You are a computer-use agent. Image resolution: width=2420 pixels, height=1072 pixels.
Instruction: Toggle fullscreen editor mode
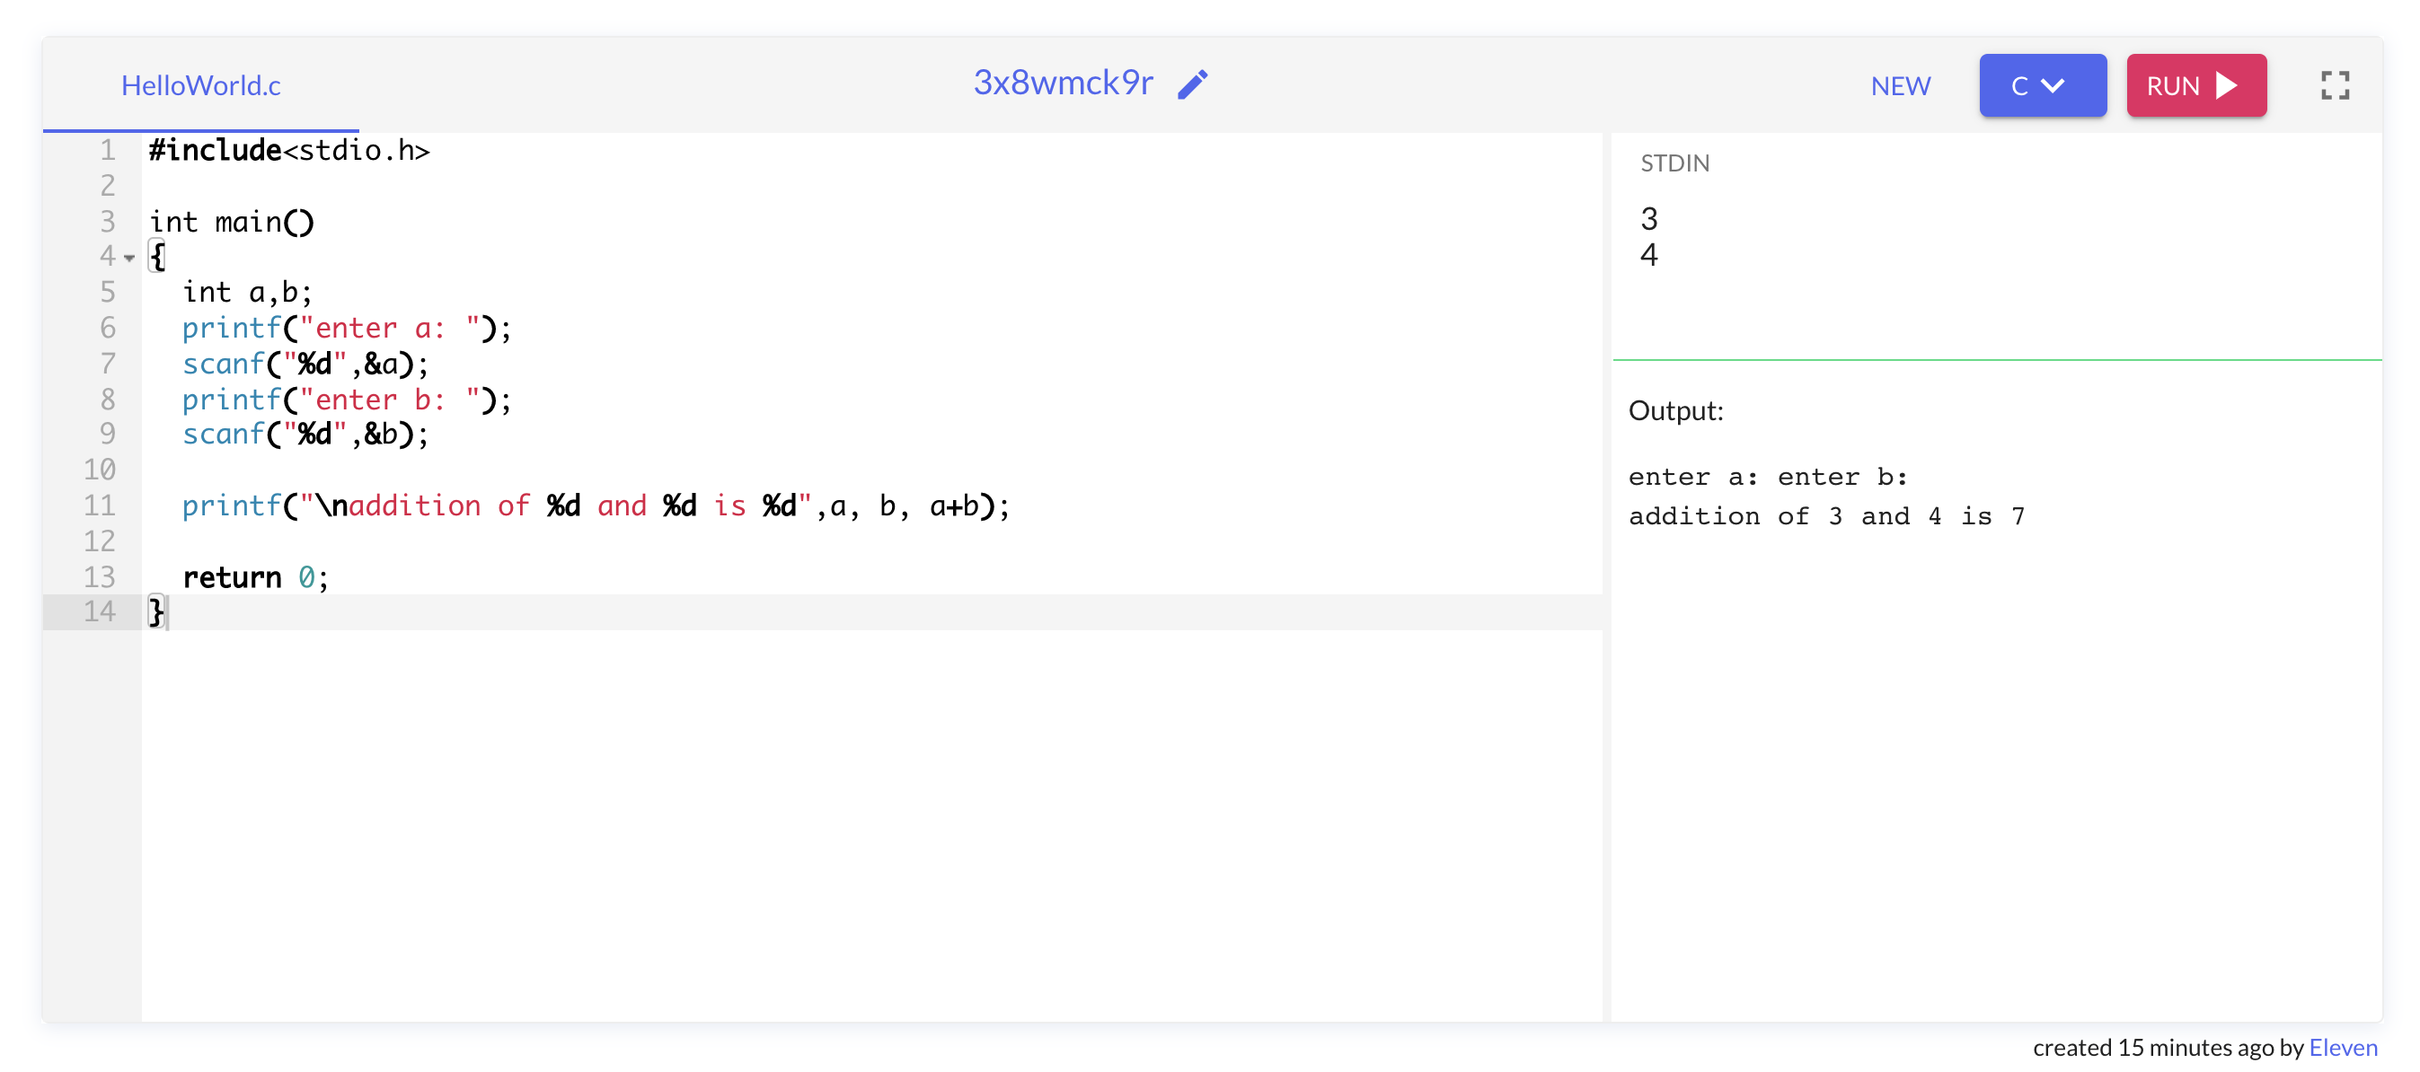click(x=2335, y=85)
